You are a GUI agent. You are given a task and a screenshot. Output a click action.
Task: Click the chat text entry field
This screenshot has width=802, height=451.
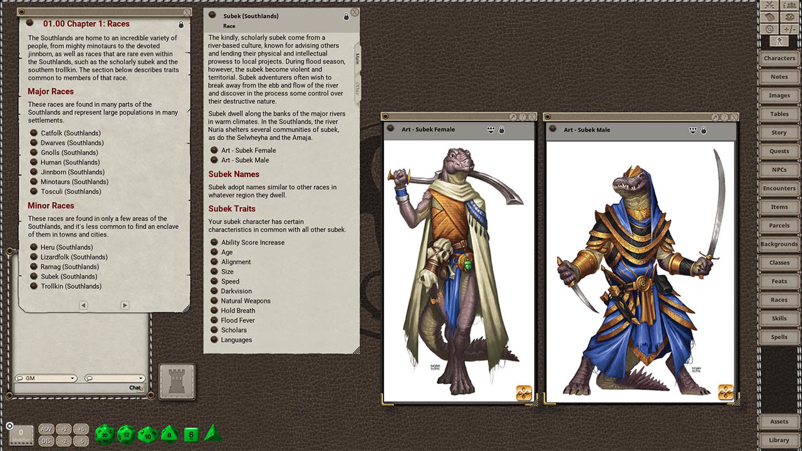69,388
